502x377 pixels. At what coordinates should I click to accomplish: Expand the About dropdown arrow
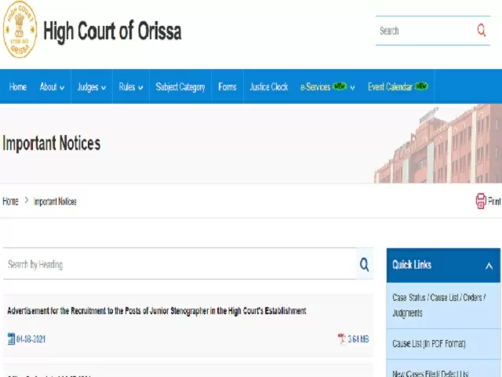(x=62, y=87)
